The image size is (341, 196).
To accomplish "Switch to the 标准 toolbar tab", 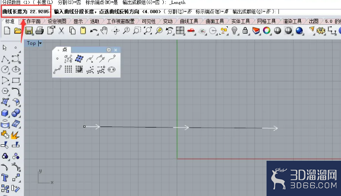I will tap(10, 21).
